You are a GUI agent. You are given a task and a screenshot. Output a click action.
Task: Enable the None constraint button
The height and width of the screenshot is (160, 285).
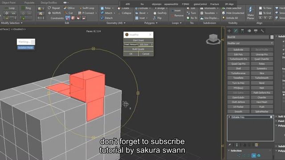pos(68,18)
